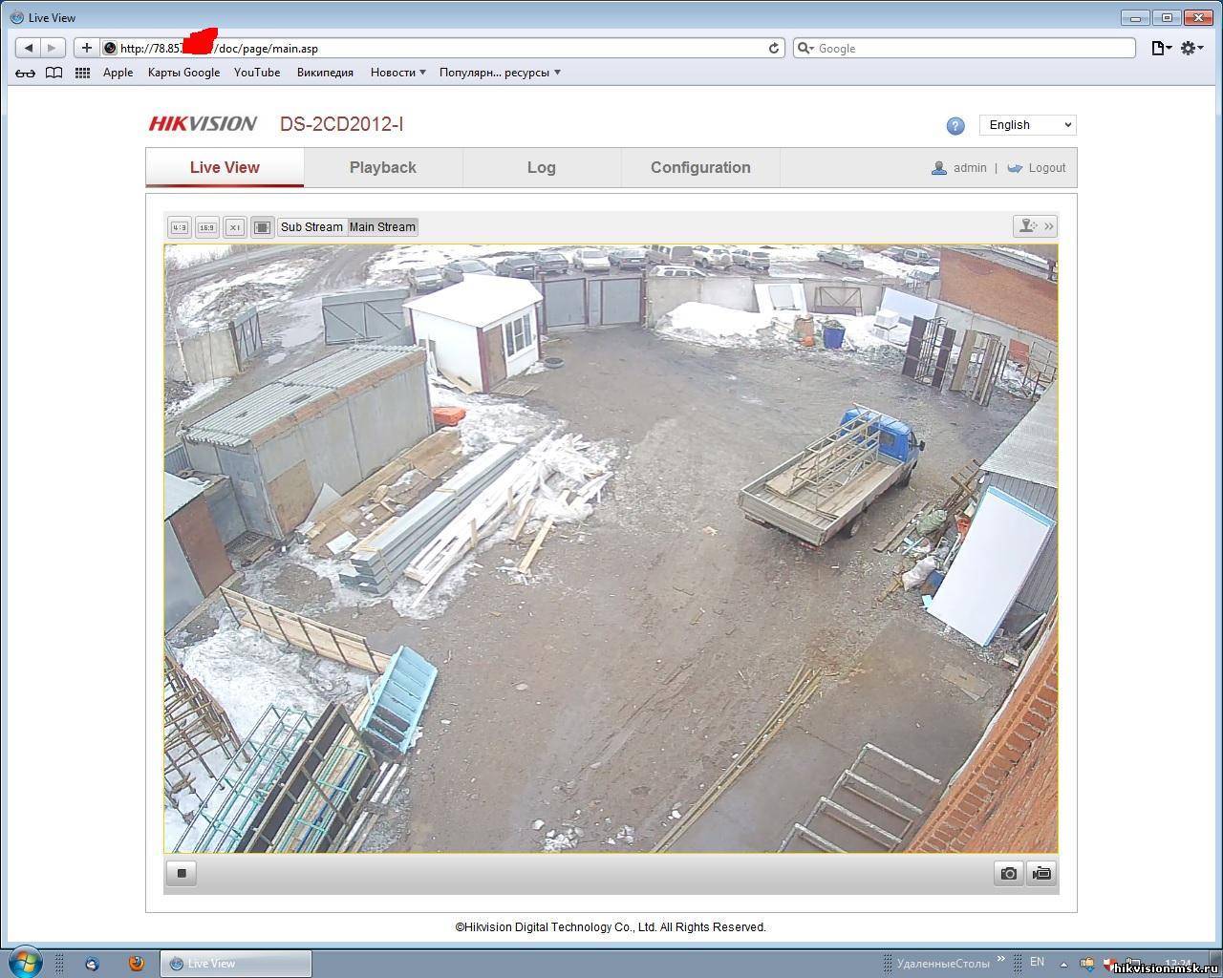Go forward with browser forward arrow
This screenshot has height=978, width=1223.
point(53,48)
